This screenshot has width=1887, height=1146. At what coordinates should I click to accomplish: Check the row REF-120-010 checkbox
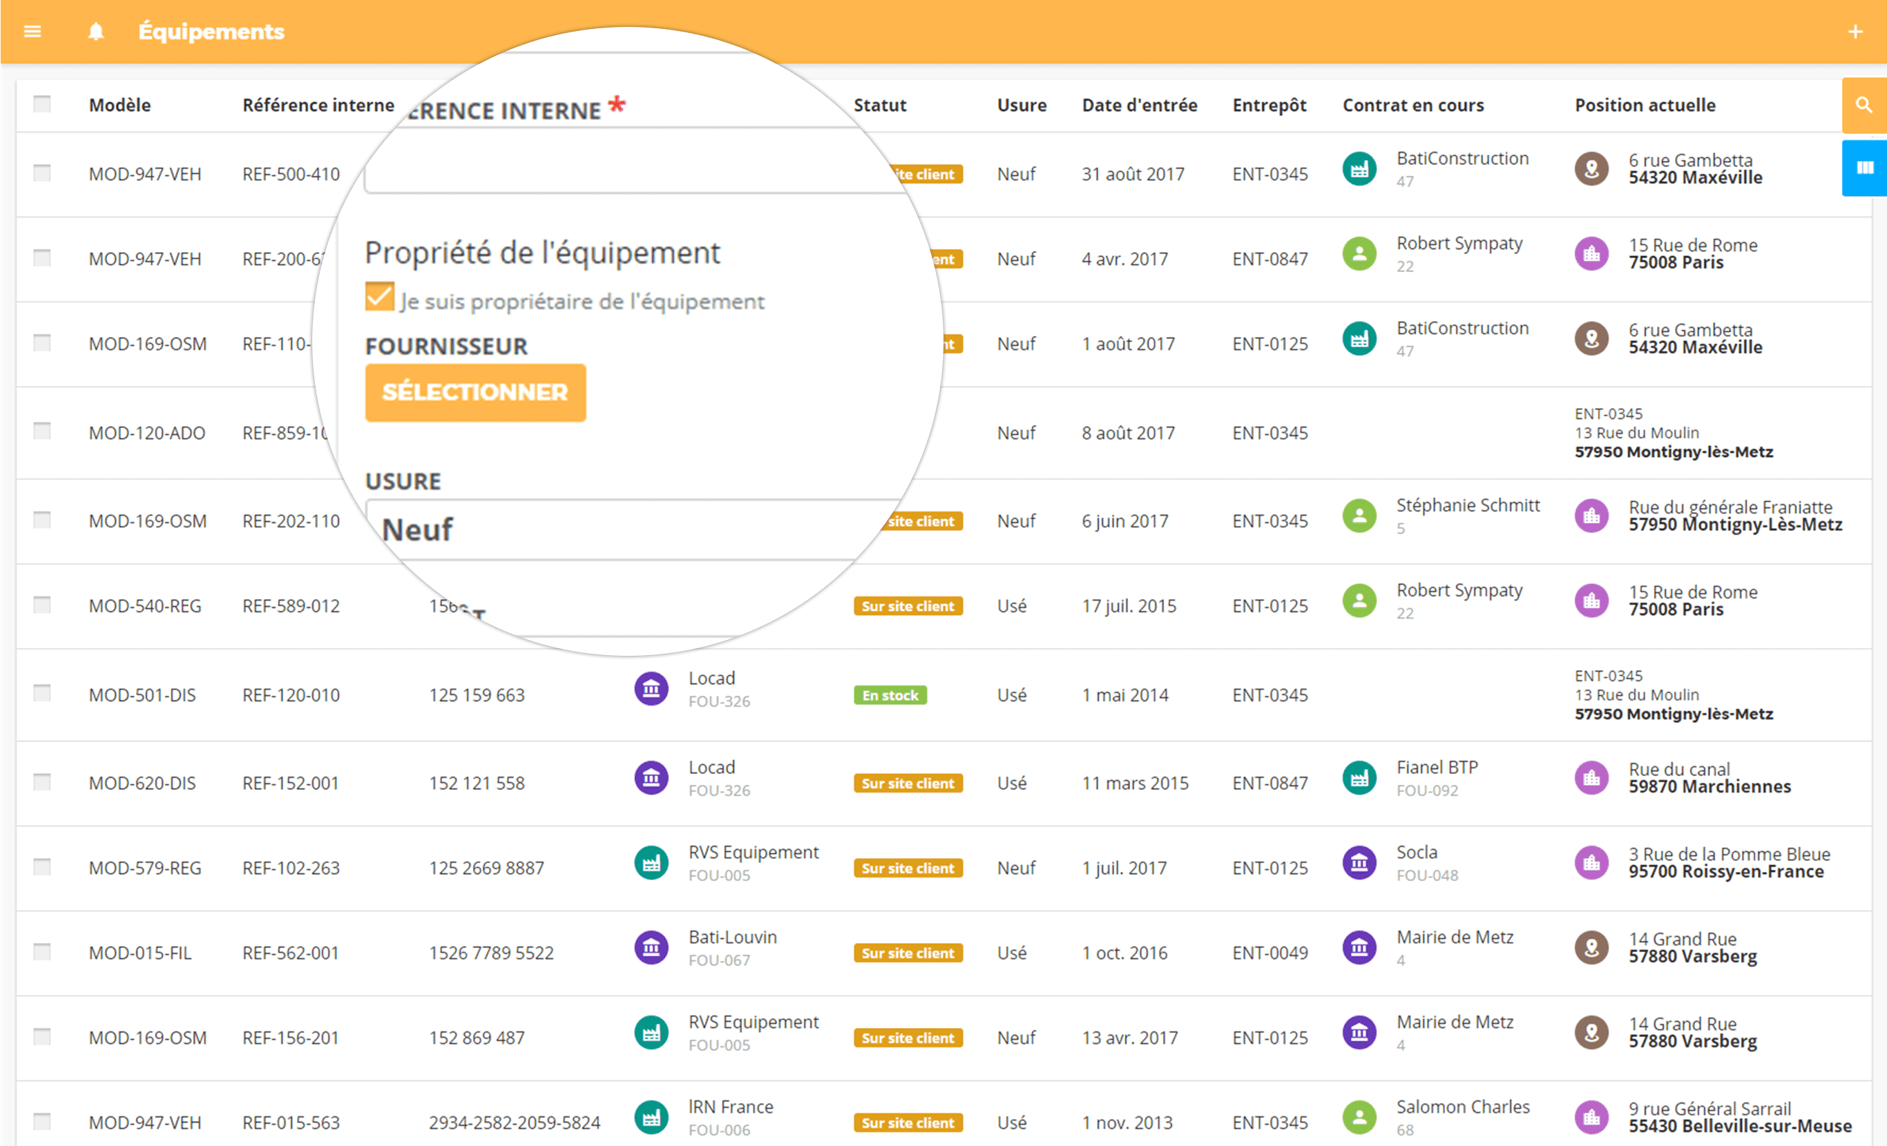click(x=42, y=693)
